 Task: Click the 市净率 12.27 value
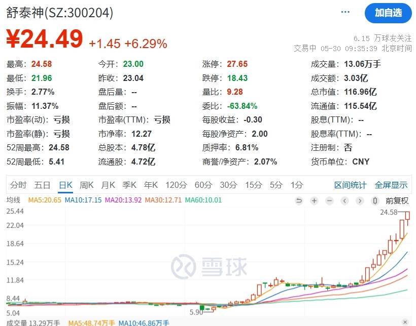142,134
